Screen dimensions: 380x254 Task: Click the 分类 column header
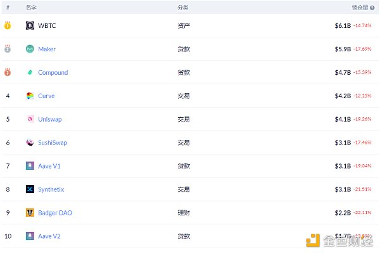183,8
